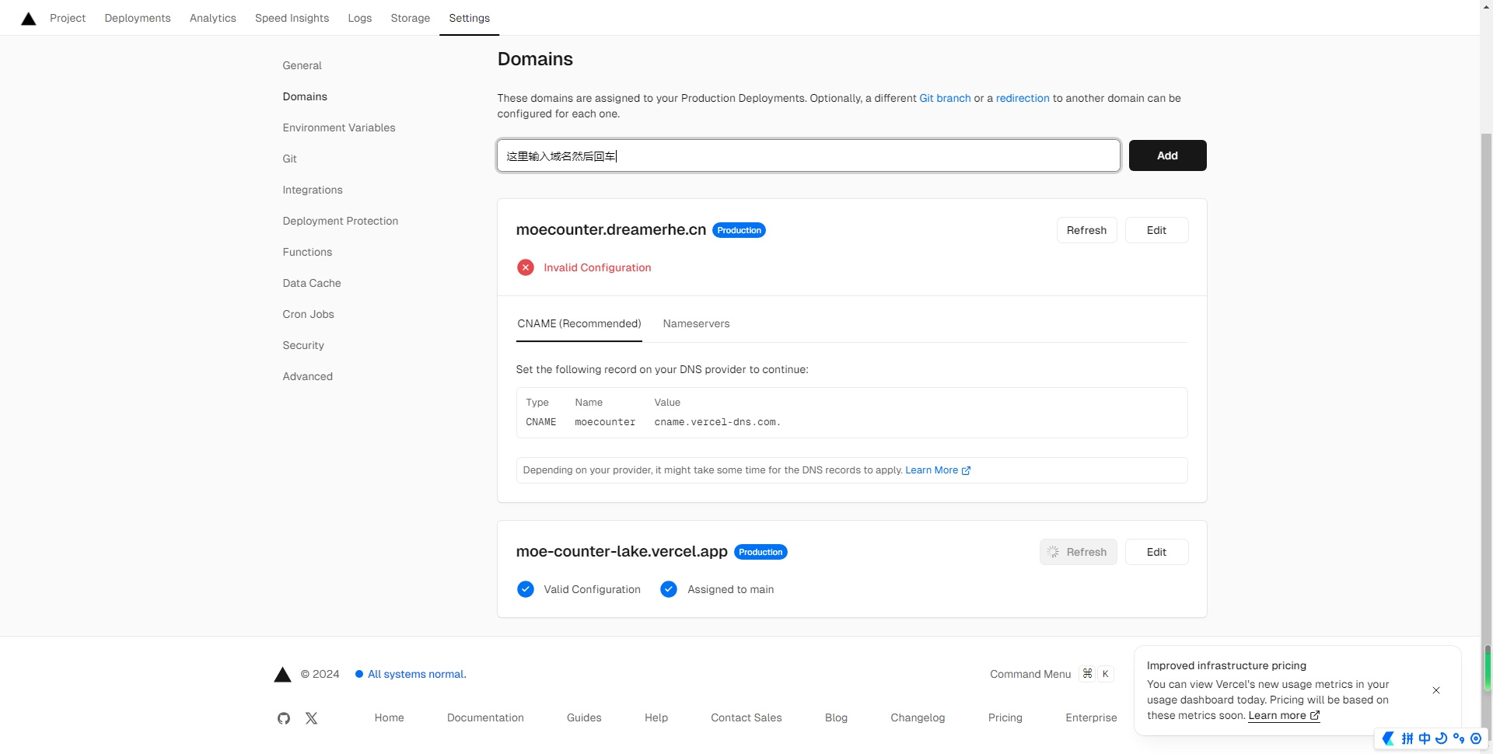This screenshot has height=754, width=1493.
Task: Dismiss the infrastructure pricing notification
Action: (1436, 690)
